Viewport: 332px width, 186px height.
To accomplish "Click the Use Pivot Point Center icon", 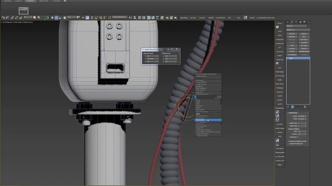I will [78, 18].
